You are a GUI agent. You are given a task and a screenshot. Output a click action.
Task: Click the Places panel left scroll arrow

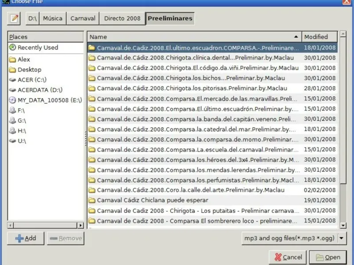[x=10, y=225]
